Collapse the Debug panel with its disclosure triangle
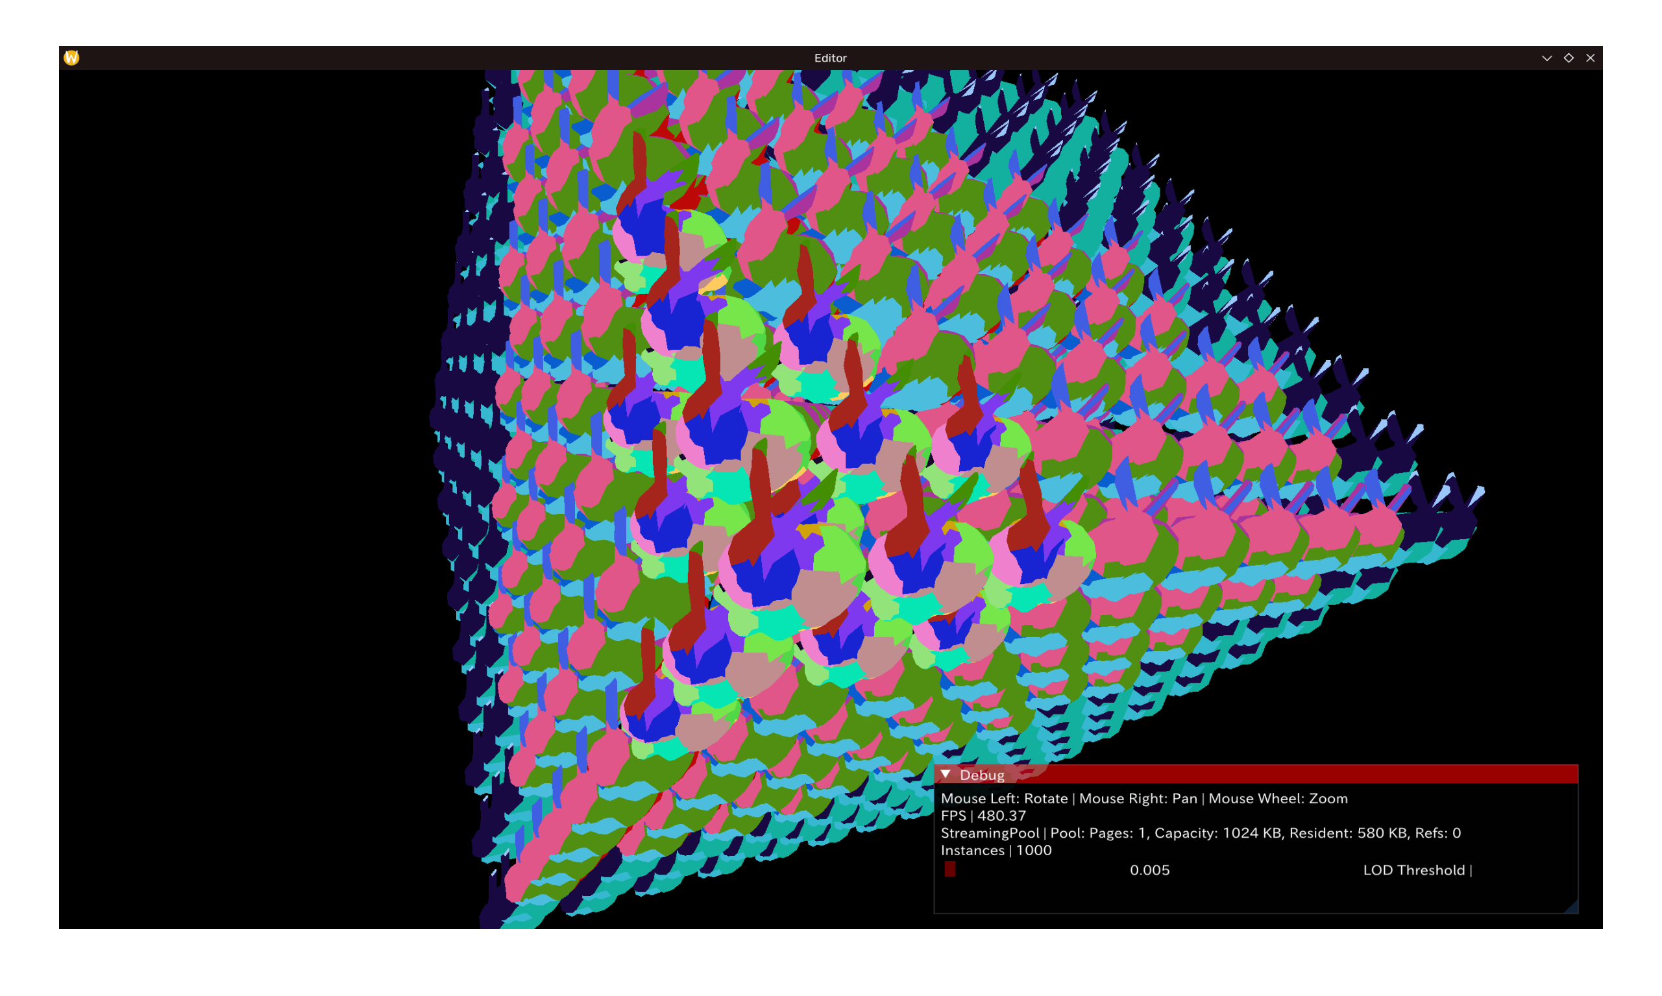1662x996 pixels. coord(947,775)
